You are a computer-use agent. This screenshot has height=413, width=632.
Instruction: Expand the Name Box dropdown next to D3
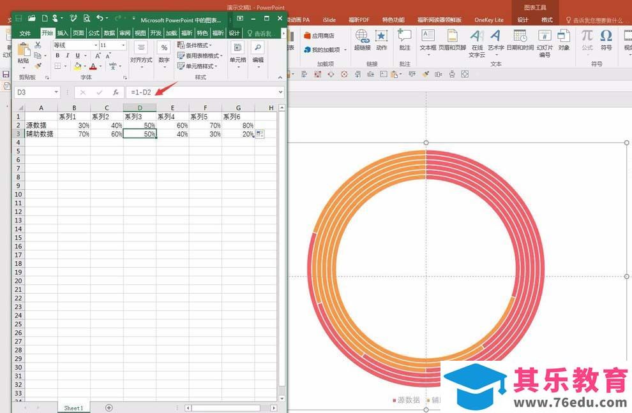[56, 92]
